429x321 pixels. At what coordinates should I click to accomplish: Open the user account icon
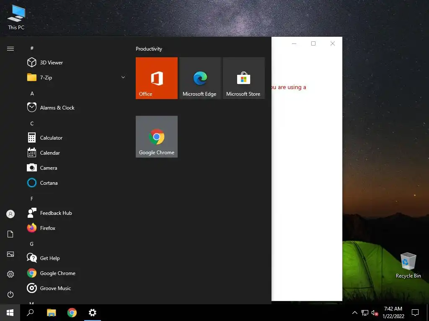[10, 214]
